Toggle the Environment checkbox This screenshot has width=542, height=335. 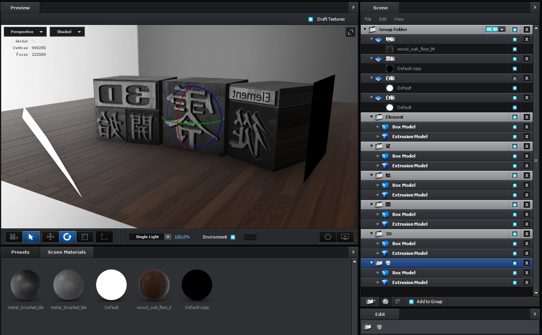233,237
